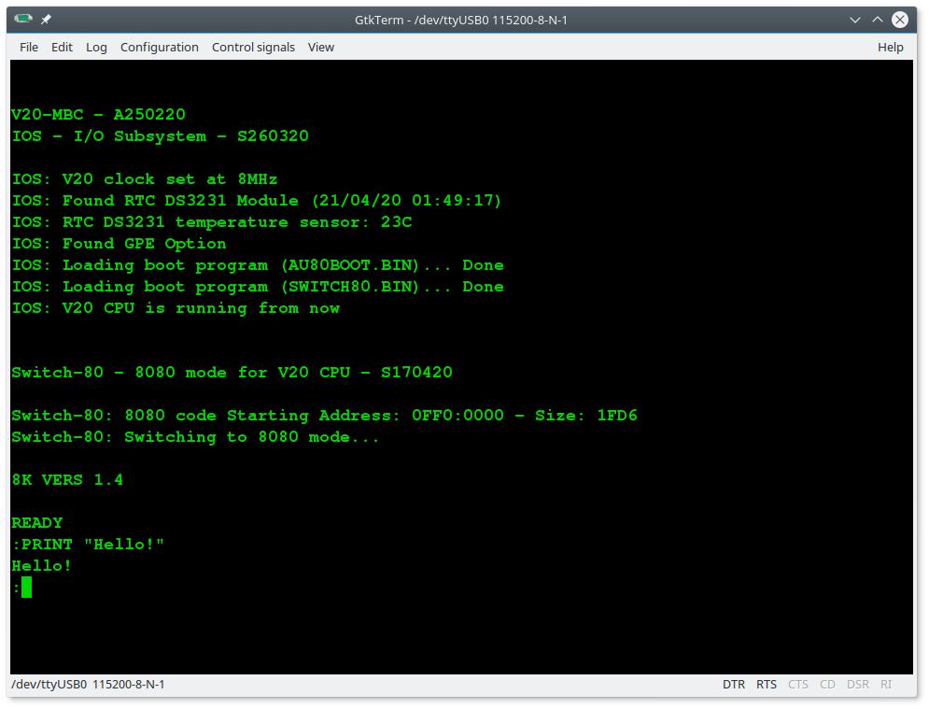Close the GtkTerm window

point(900,20)
